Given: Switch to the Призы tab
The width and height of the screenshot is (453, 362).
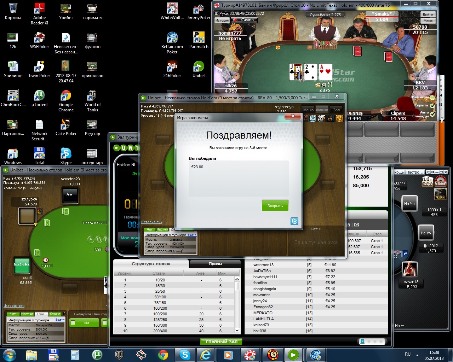Looking at the screenshot, I should (x=215, y=264).
